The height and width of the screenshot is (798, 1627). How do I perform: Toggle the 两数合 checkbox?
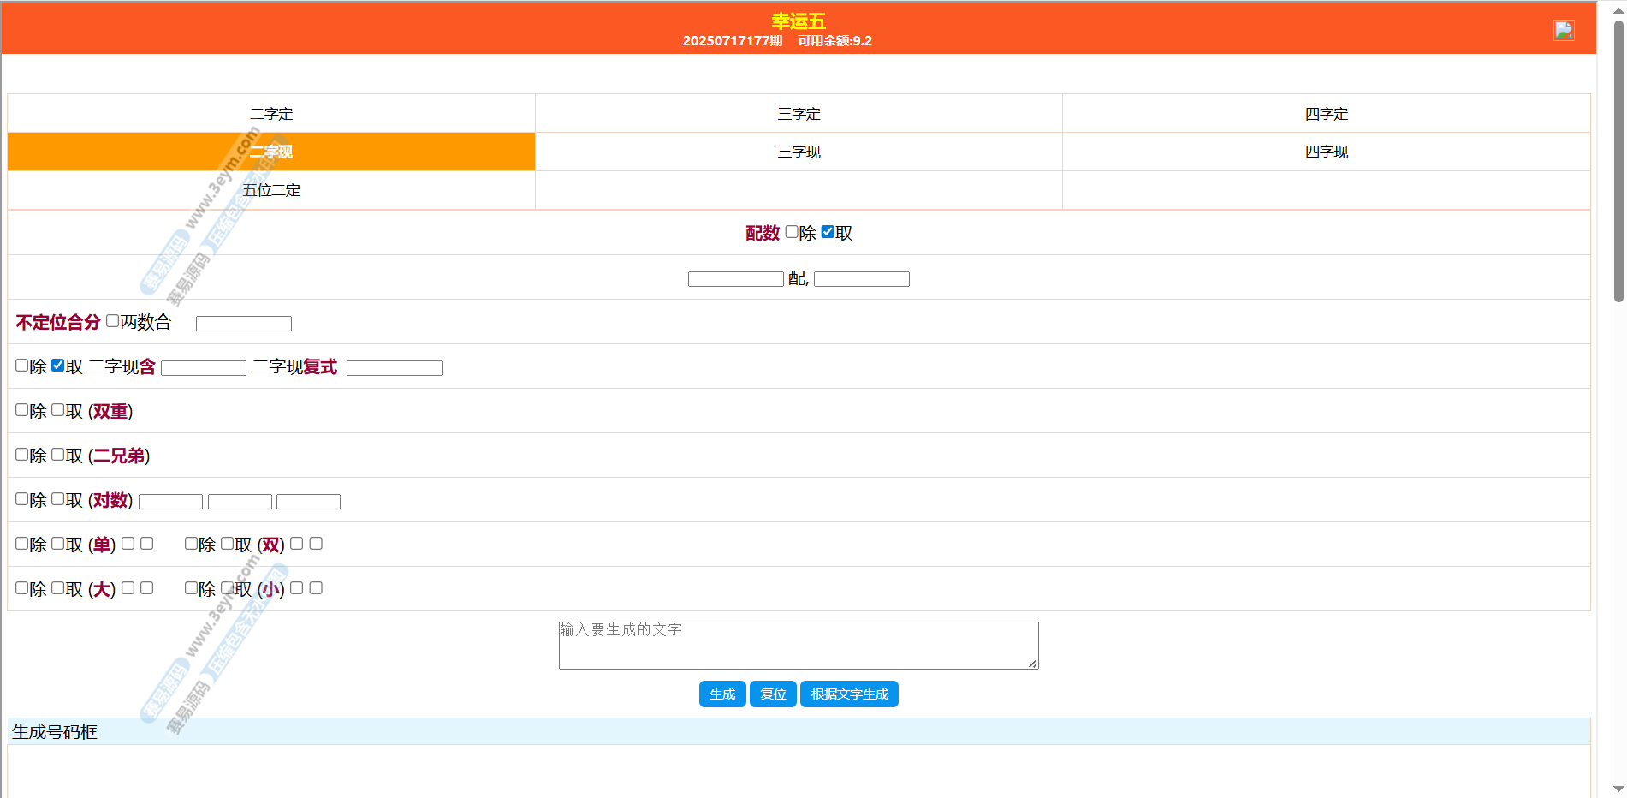point(113,321)
